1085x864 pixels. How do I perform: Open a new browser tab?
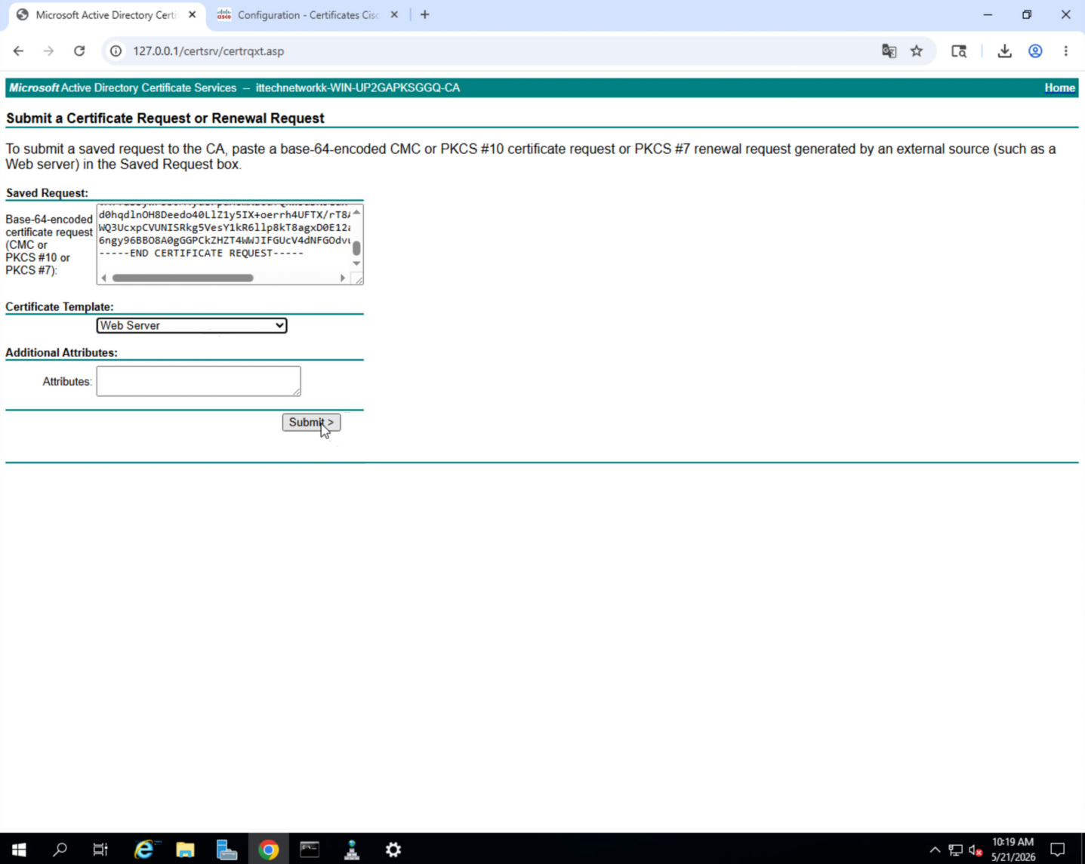tap(425, 14)
